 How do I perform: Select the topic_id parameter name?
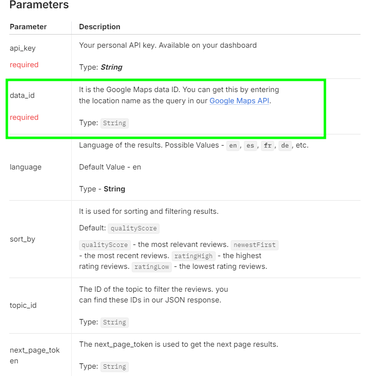coord(23,305)
